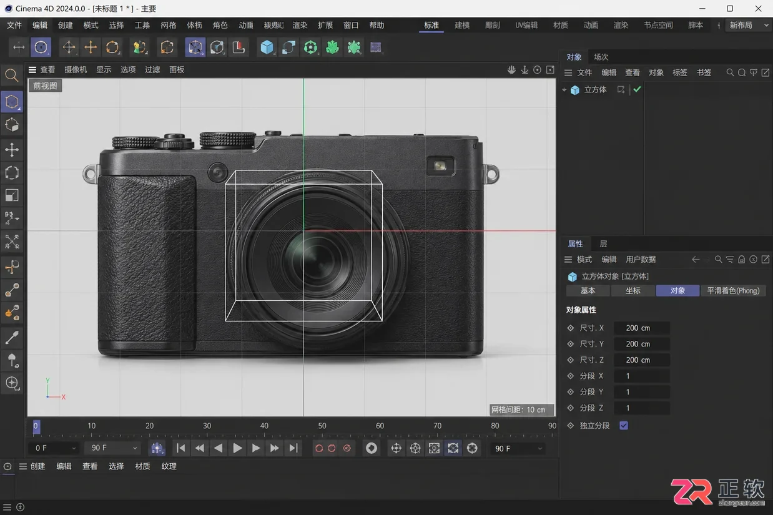Maximize the viewport using the top-right viewport icon

tap(550, 70)
